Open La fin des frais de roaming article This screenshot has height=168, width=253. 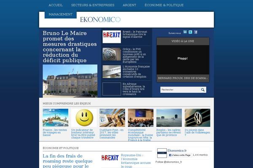pos(67,161)
